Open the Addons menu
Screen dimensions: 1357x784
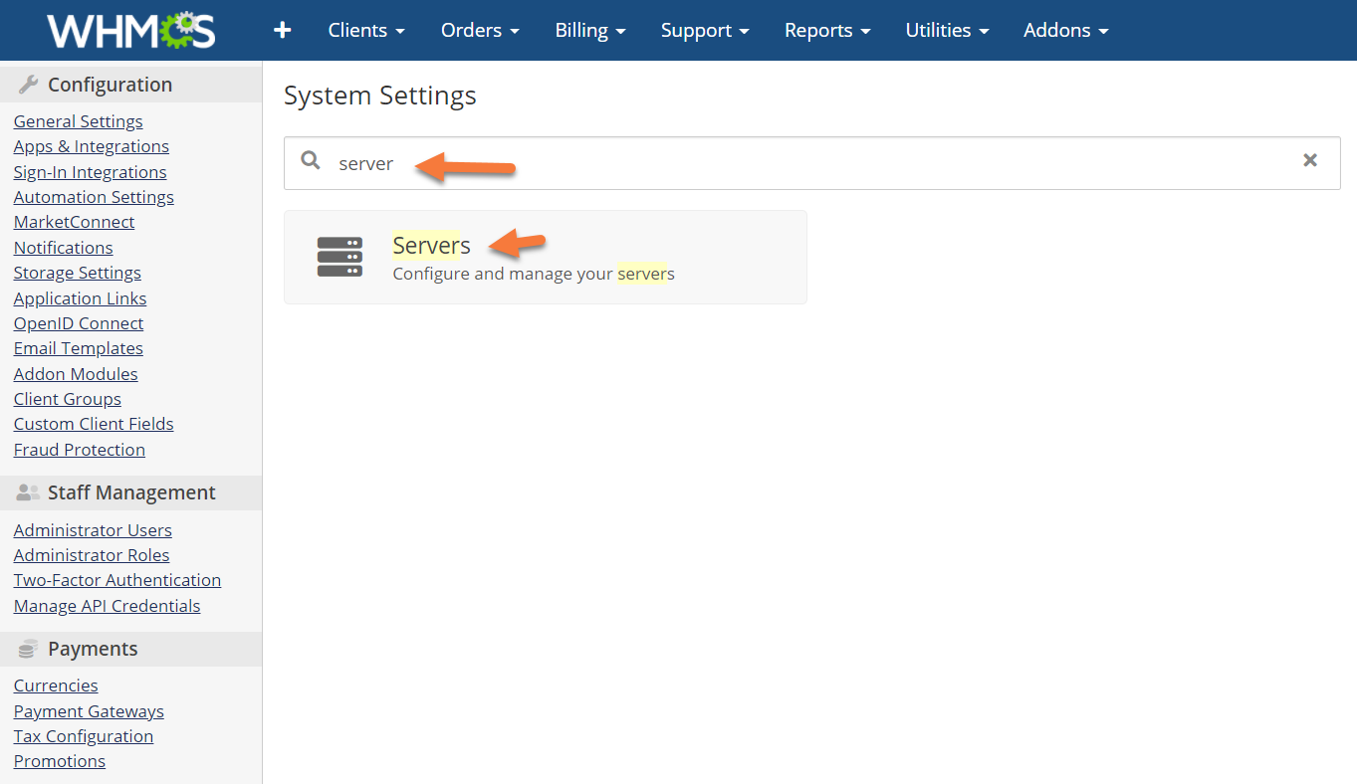1065,31
